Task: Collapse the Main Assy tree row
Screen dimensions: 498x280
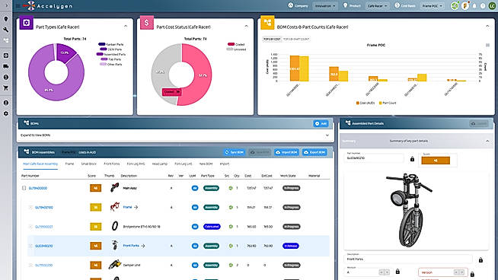Action: click(x=24, y=188)
